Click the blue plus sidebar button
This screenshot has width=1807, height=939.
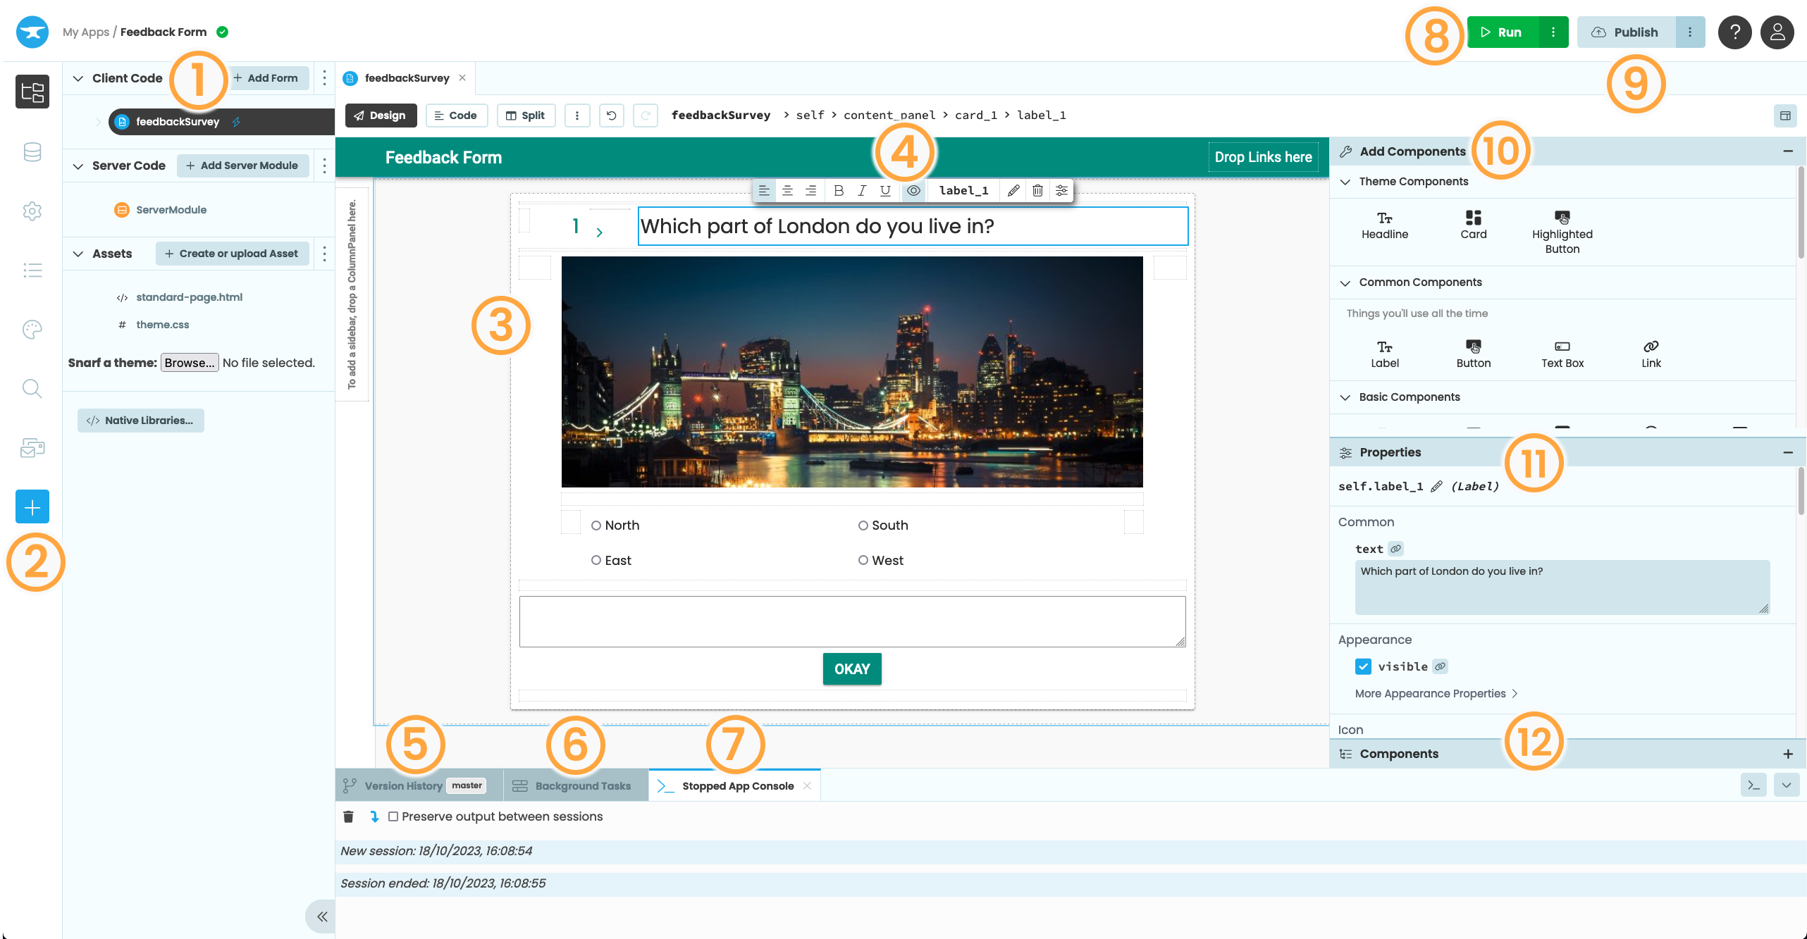[x=32, y=506]
